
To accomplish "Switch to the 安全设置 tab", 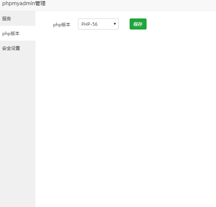I will [x=18, y=48].
